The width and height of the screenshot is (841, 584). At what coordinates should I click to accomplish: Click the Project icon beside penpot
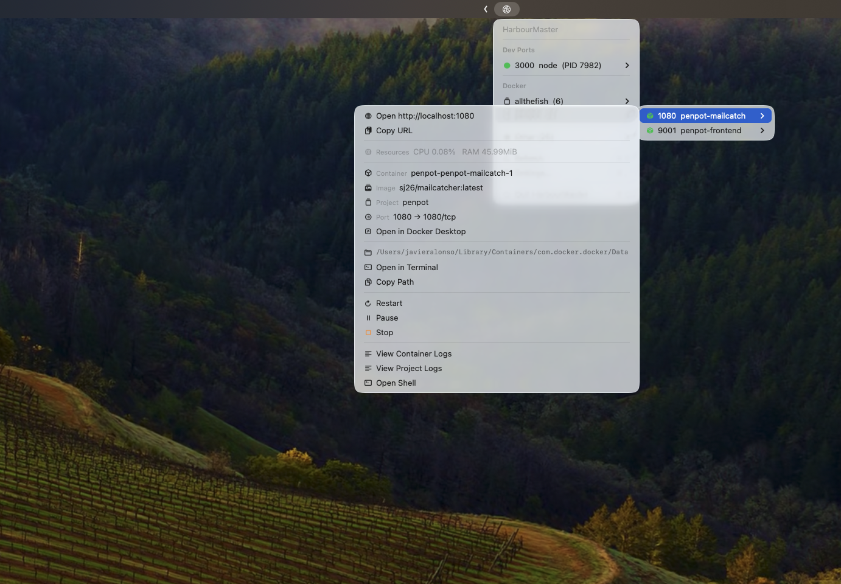[368, 202]
